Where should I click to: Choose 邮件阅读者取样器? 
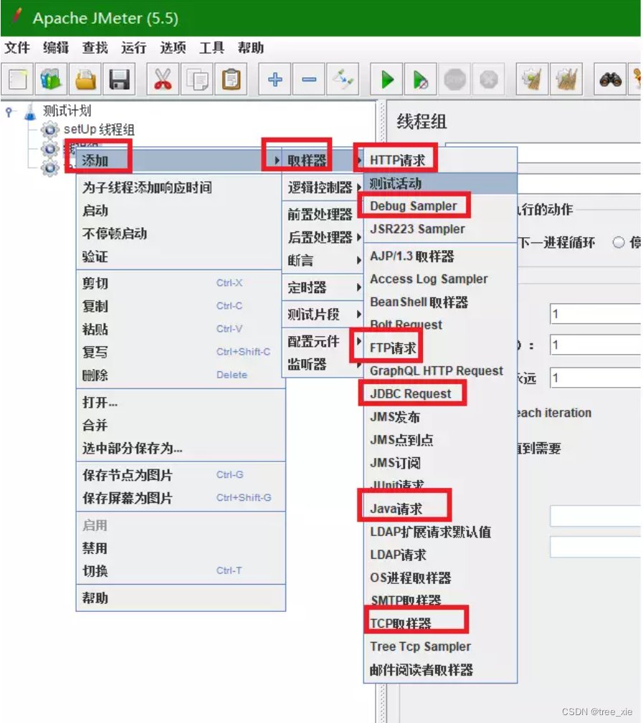coord(441,669)
